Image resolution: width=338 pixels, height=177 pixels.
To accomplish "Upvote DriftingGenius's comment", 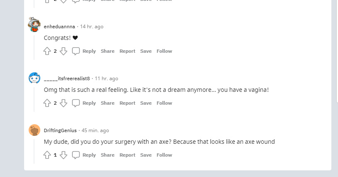I will point(47,155).
